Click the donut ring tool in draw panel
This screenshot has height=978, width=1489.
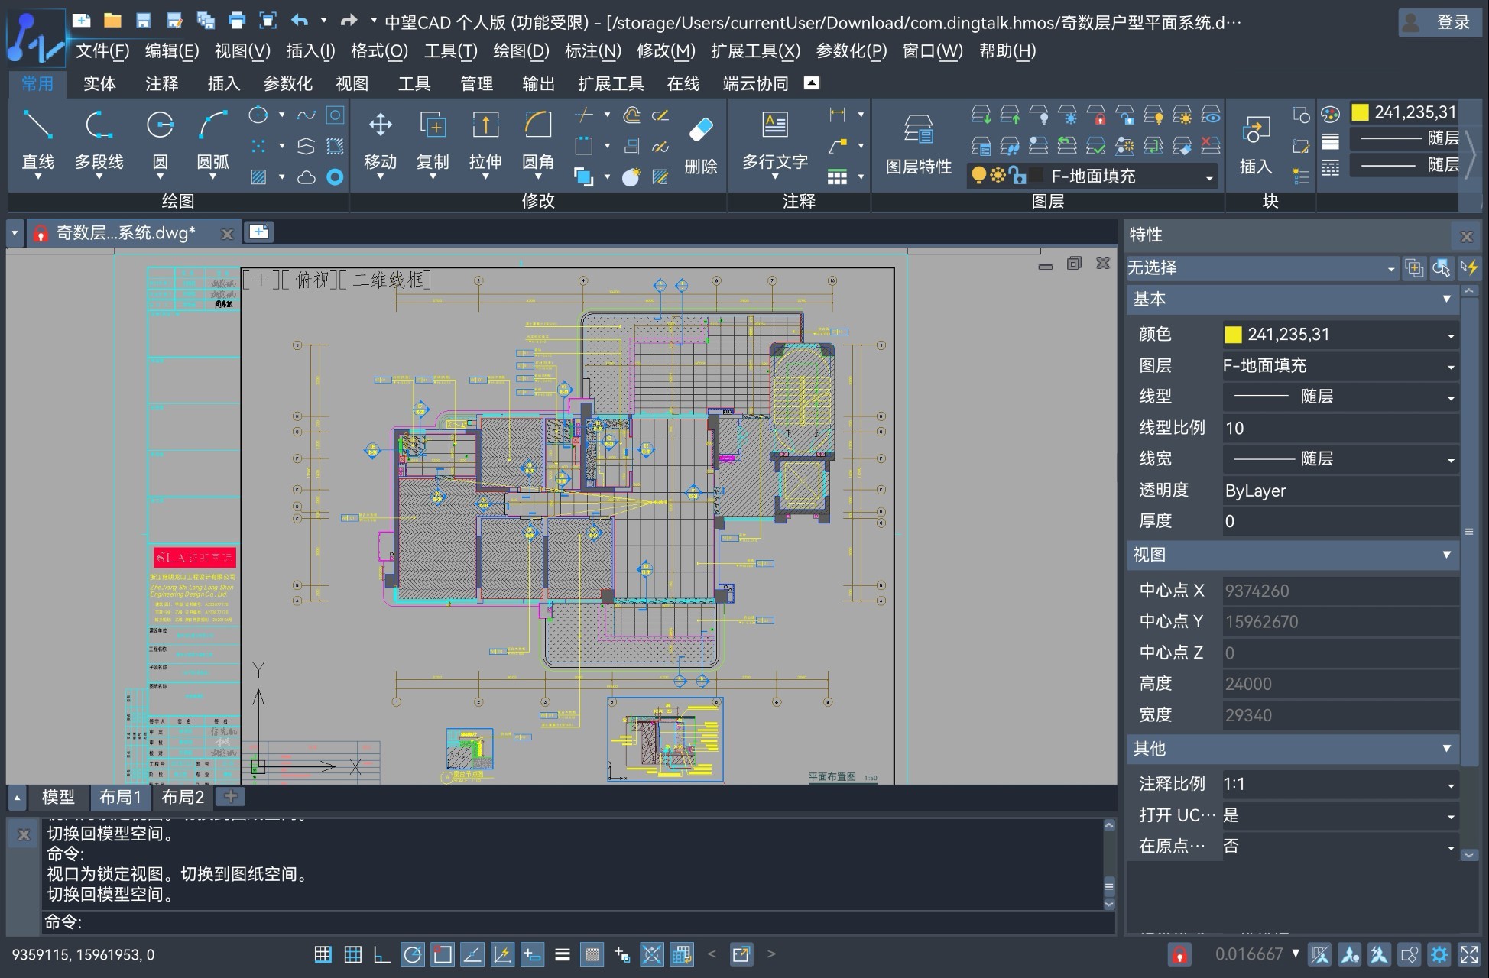click(x=335, y=177)
